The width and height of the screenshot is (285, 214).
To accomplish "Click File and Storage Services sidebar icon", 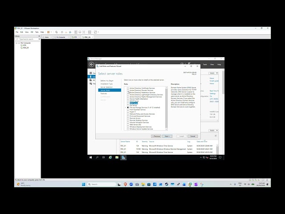I will [91, 83].
